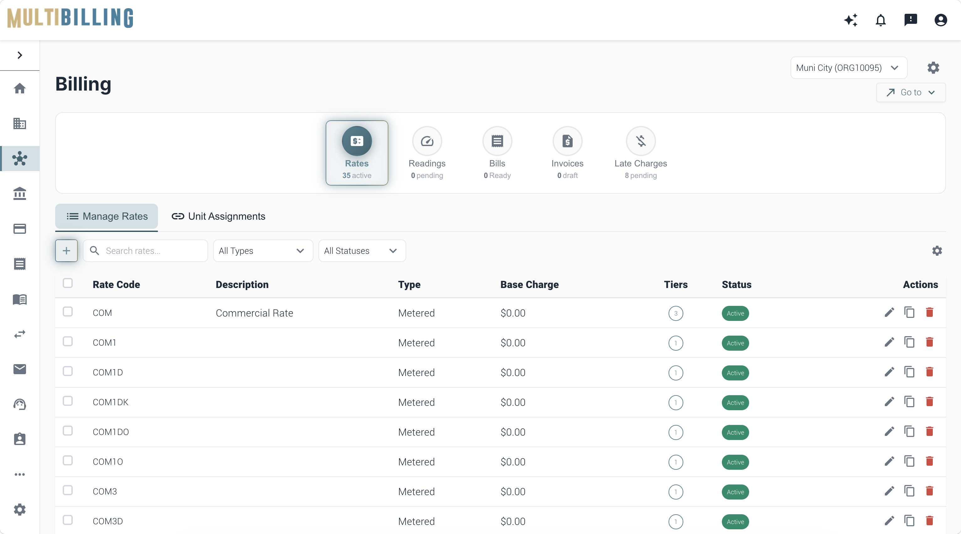Open the bank institution sidebar icon
Viewport: 961px width, 534px height.
pos(20,194)
